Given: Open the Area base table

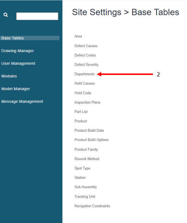Looking at the screenshot, I should click(x=78, y=36).
